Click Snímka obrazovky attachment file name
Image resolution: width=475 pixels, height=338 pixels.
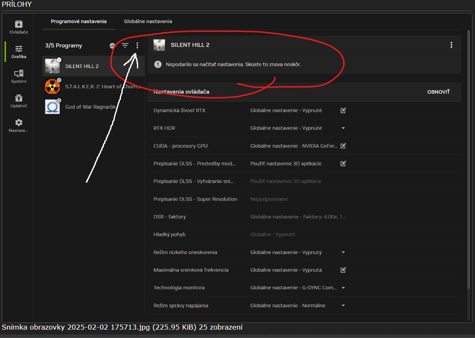[x=76, y=327]
